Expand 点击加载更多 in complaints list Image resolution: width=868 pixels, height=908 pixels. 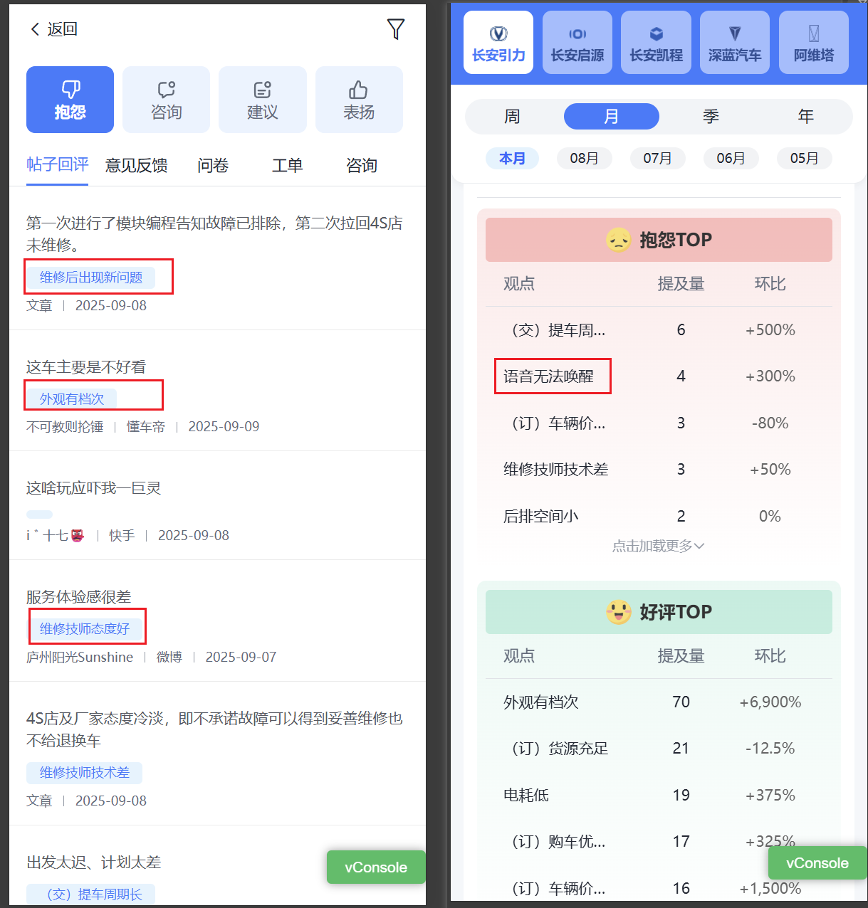pyautogui.click(x=658, y=546)
